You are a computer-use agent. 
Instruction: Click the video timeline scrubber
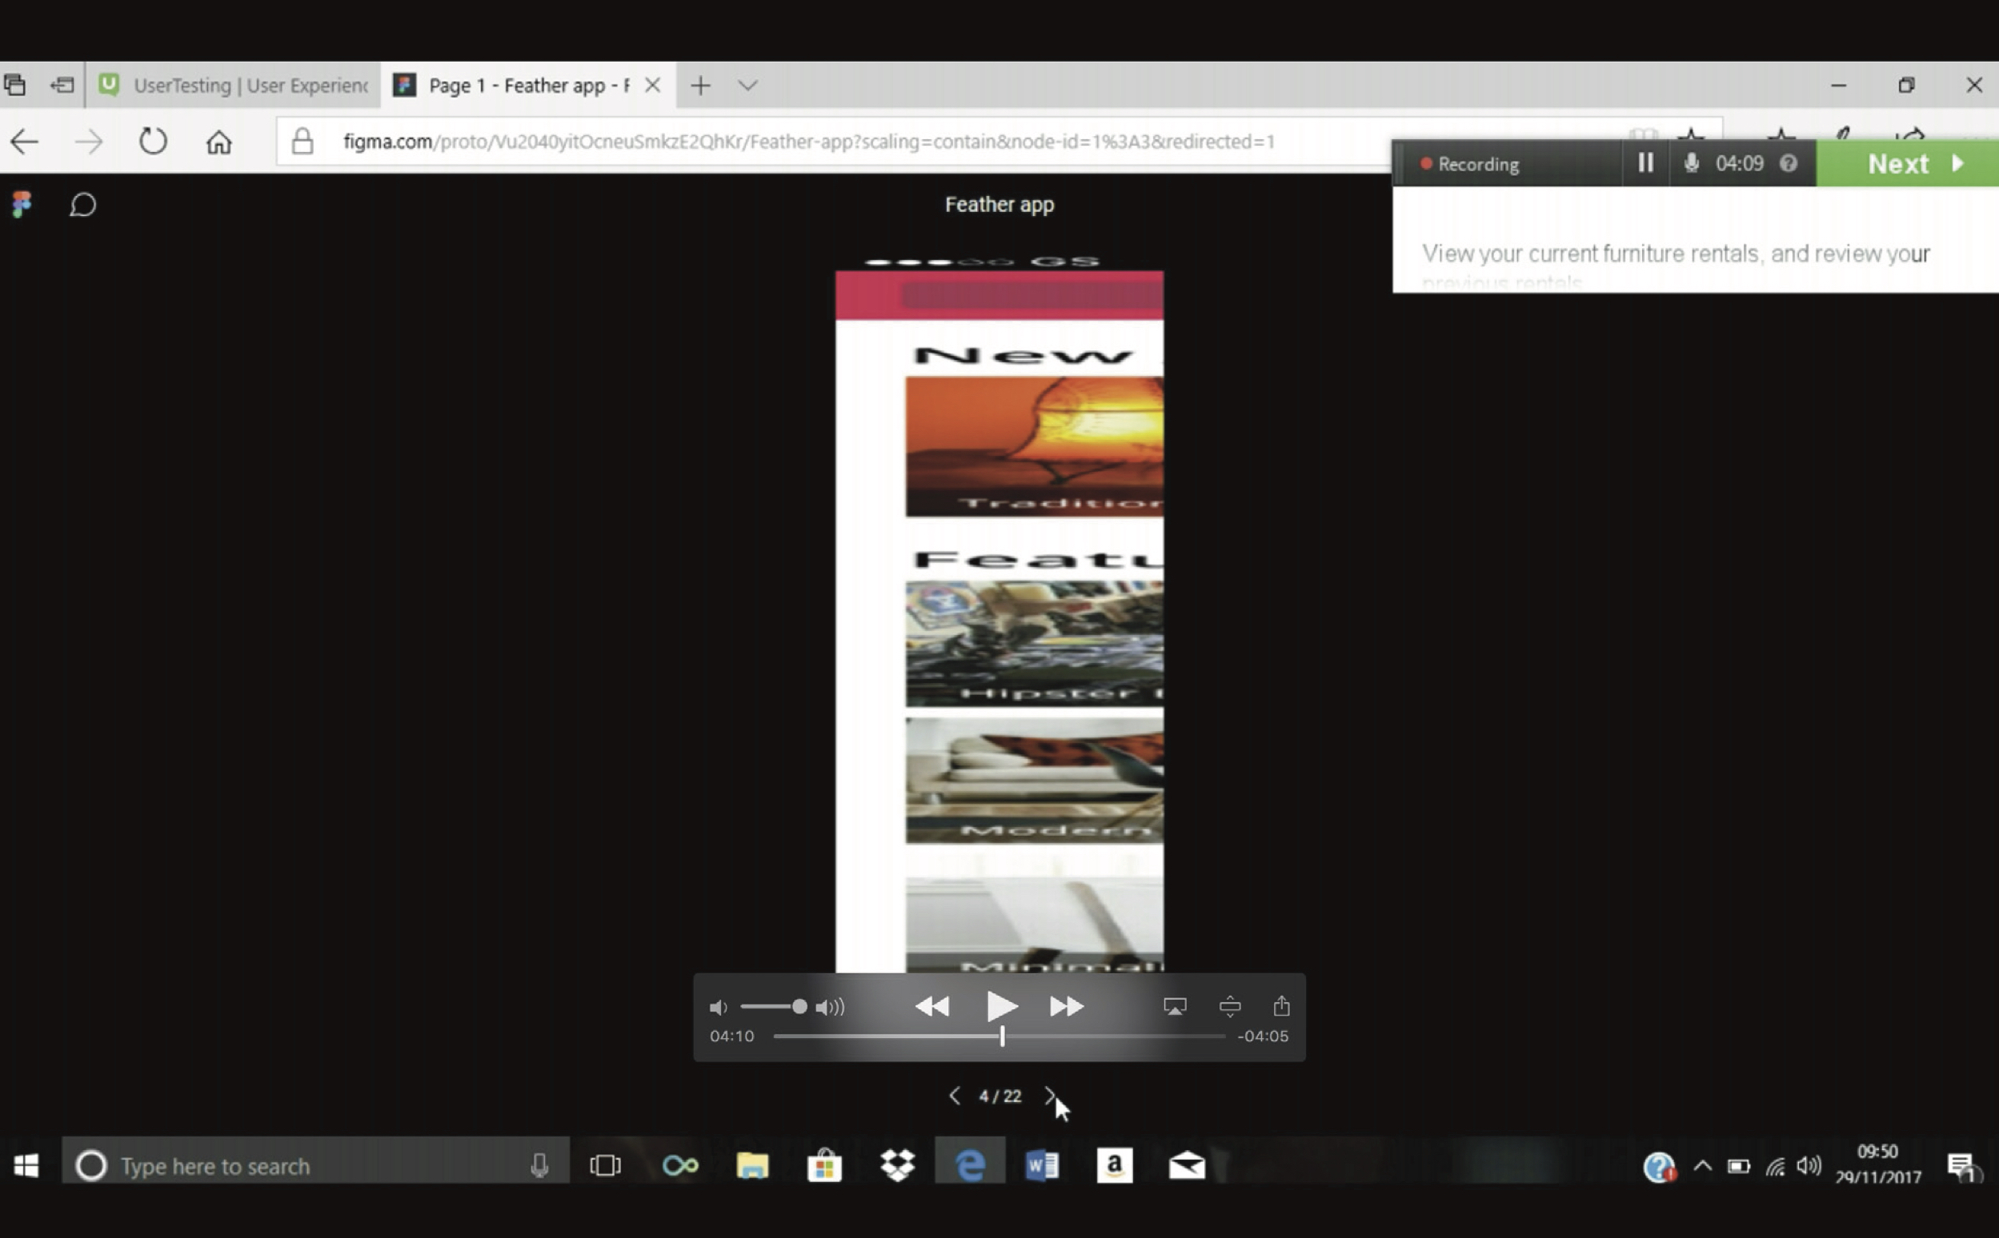[x=1001, y=1036]
